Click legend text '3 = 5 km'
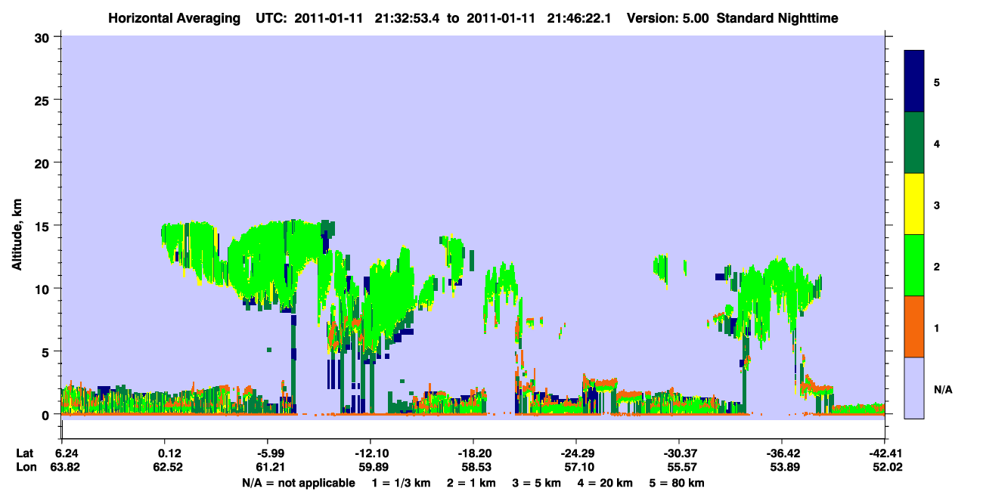The height and width of the screenshot is (504, 983). coord(537,483)
